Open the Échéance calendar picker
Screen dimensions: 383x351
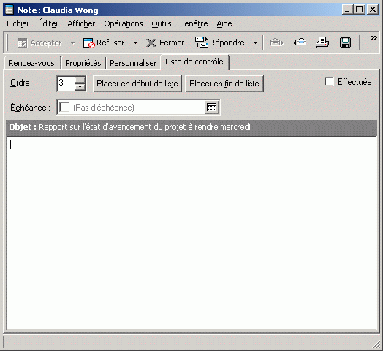(211, 107)
